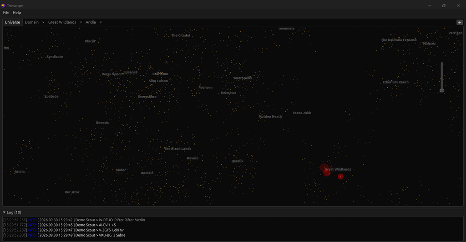Select the Genesis region label

[x=102, y=123]
